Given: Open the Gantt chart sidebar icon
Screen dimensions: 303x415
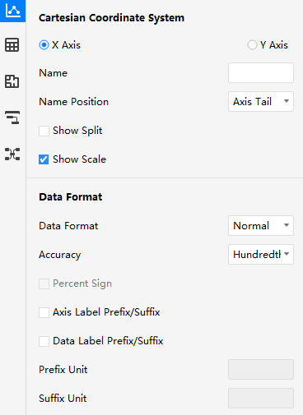Looking at the screenshot, I should [12, 118].
